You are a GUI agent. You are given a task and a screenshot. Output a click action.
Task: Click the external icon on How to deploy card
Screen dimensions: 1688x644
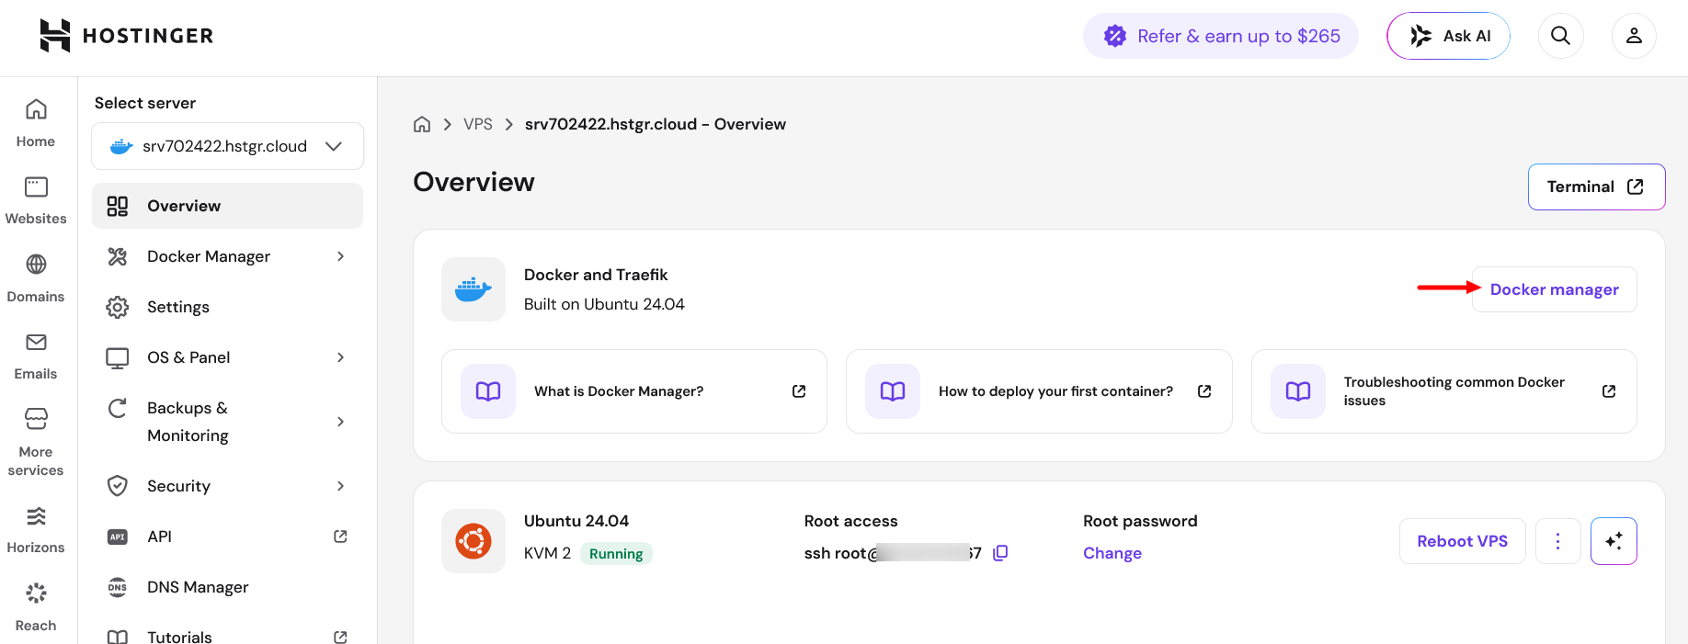[x=1204, y=391]
